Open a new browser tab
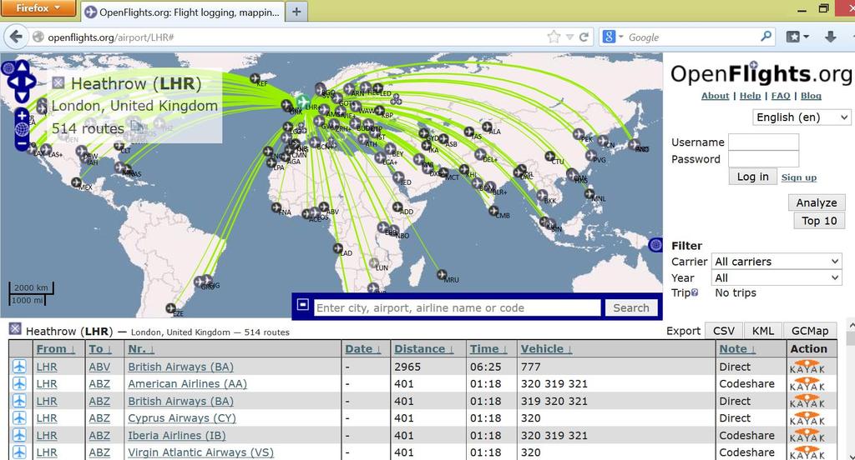Screen dimensions: 855x460 point(296,12)
